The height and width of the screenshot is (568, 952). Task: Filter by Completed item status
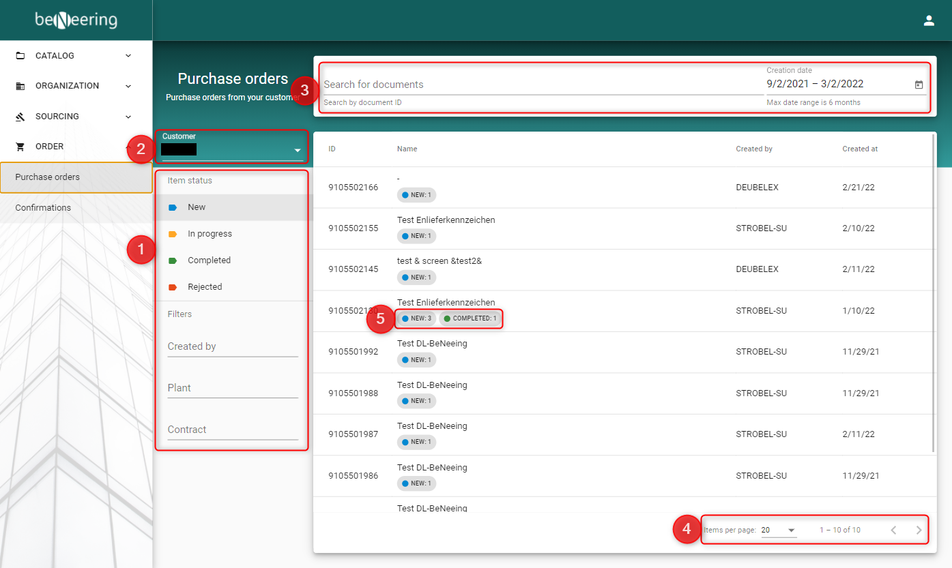tap(209, 260)
